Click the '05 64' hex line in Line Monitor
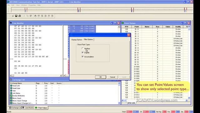This screenshot has width=200, height=113. click(x=17, y=61)
